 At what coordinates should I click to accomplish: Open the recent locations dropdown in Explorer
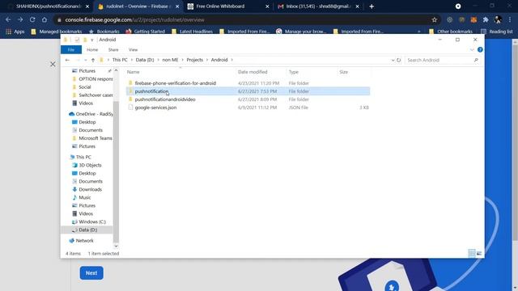tap(86, 60)
